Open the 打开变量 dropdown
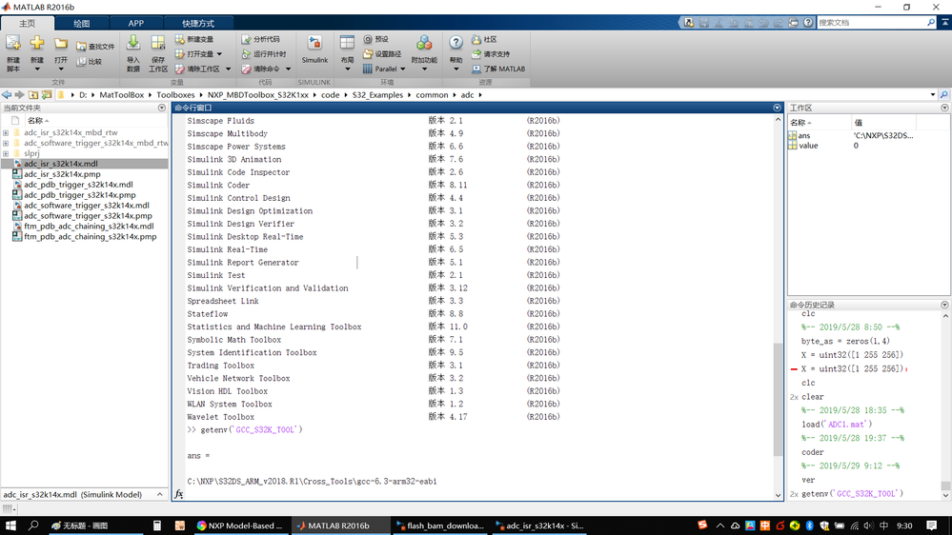Screen dimensions: 952x535 point(198,54)
